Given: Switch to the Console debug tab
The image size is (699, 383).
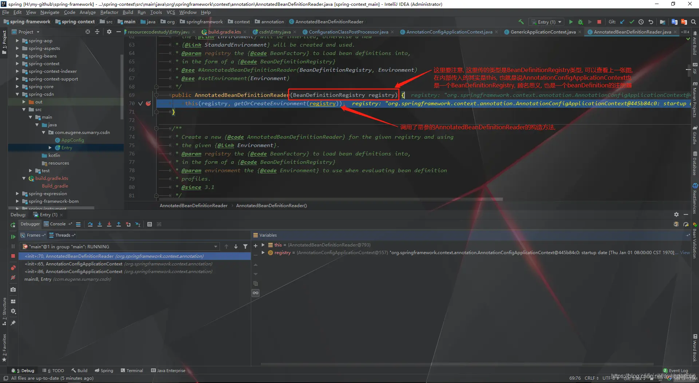Looking at the screenshot, I should [58, 224].
